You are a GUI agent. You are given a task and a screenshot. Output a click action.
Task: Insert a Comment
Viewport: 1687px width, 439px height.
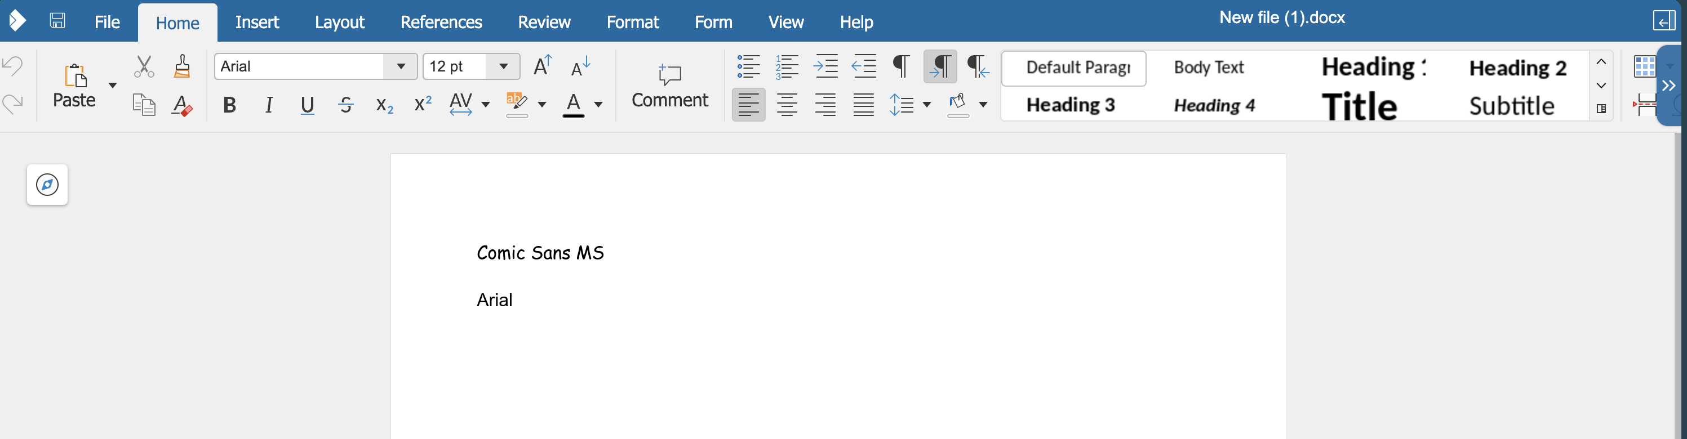click(670, 86)
